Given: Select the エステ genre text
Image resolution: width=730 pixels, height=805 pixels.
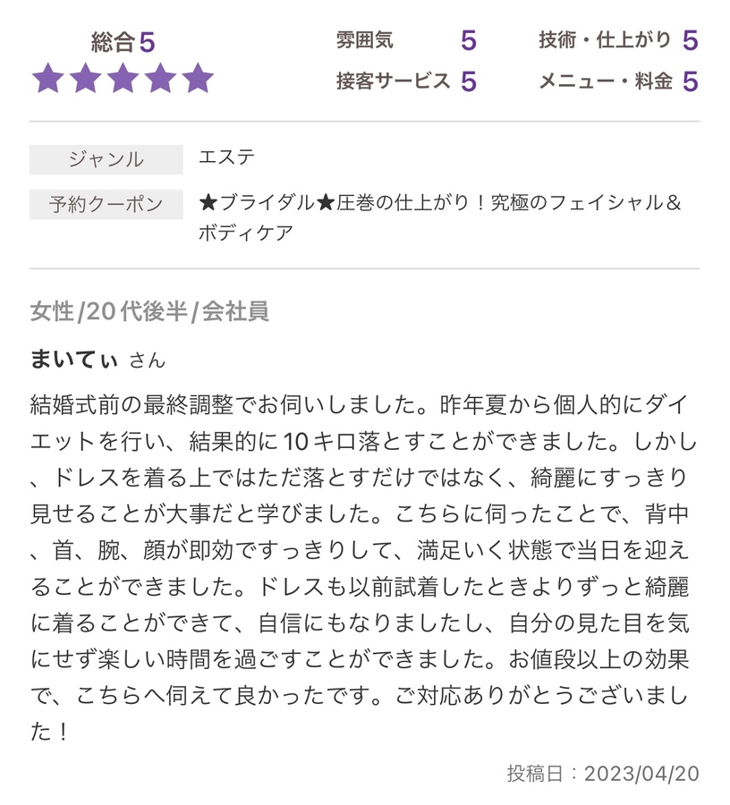Looking at the screenshot, I should 227,157.
